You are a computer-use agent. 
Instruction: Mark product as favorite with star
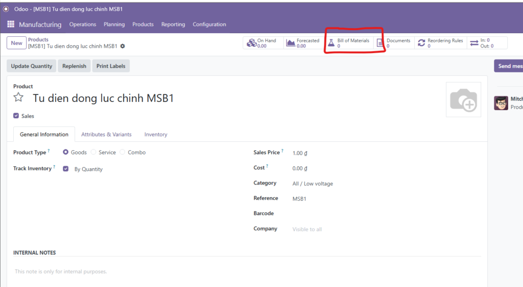pyautogui.click(x=18, y=98)
